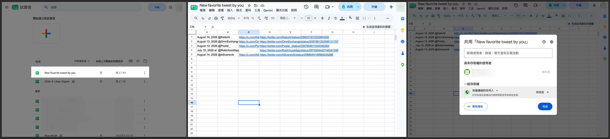Open 100% zoom dropdown, middle toolbar
This screenshot has height=139, width=610.
click(x=234, y=18)
